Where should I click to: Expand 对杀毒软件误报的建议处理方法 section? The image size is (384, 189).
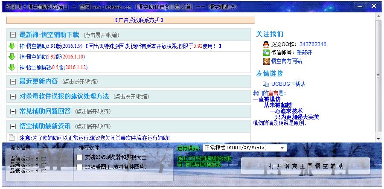13,97
